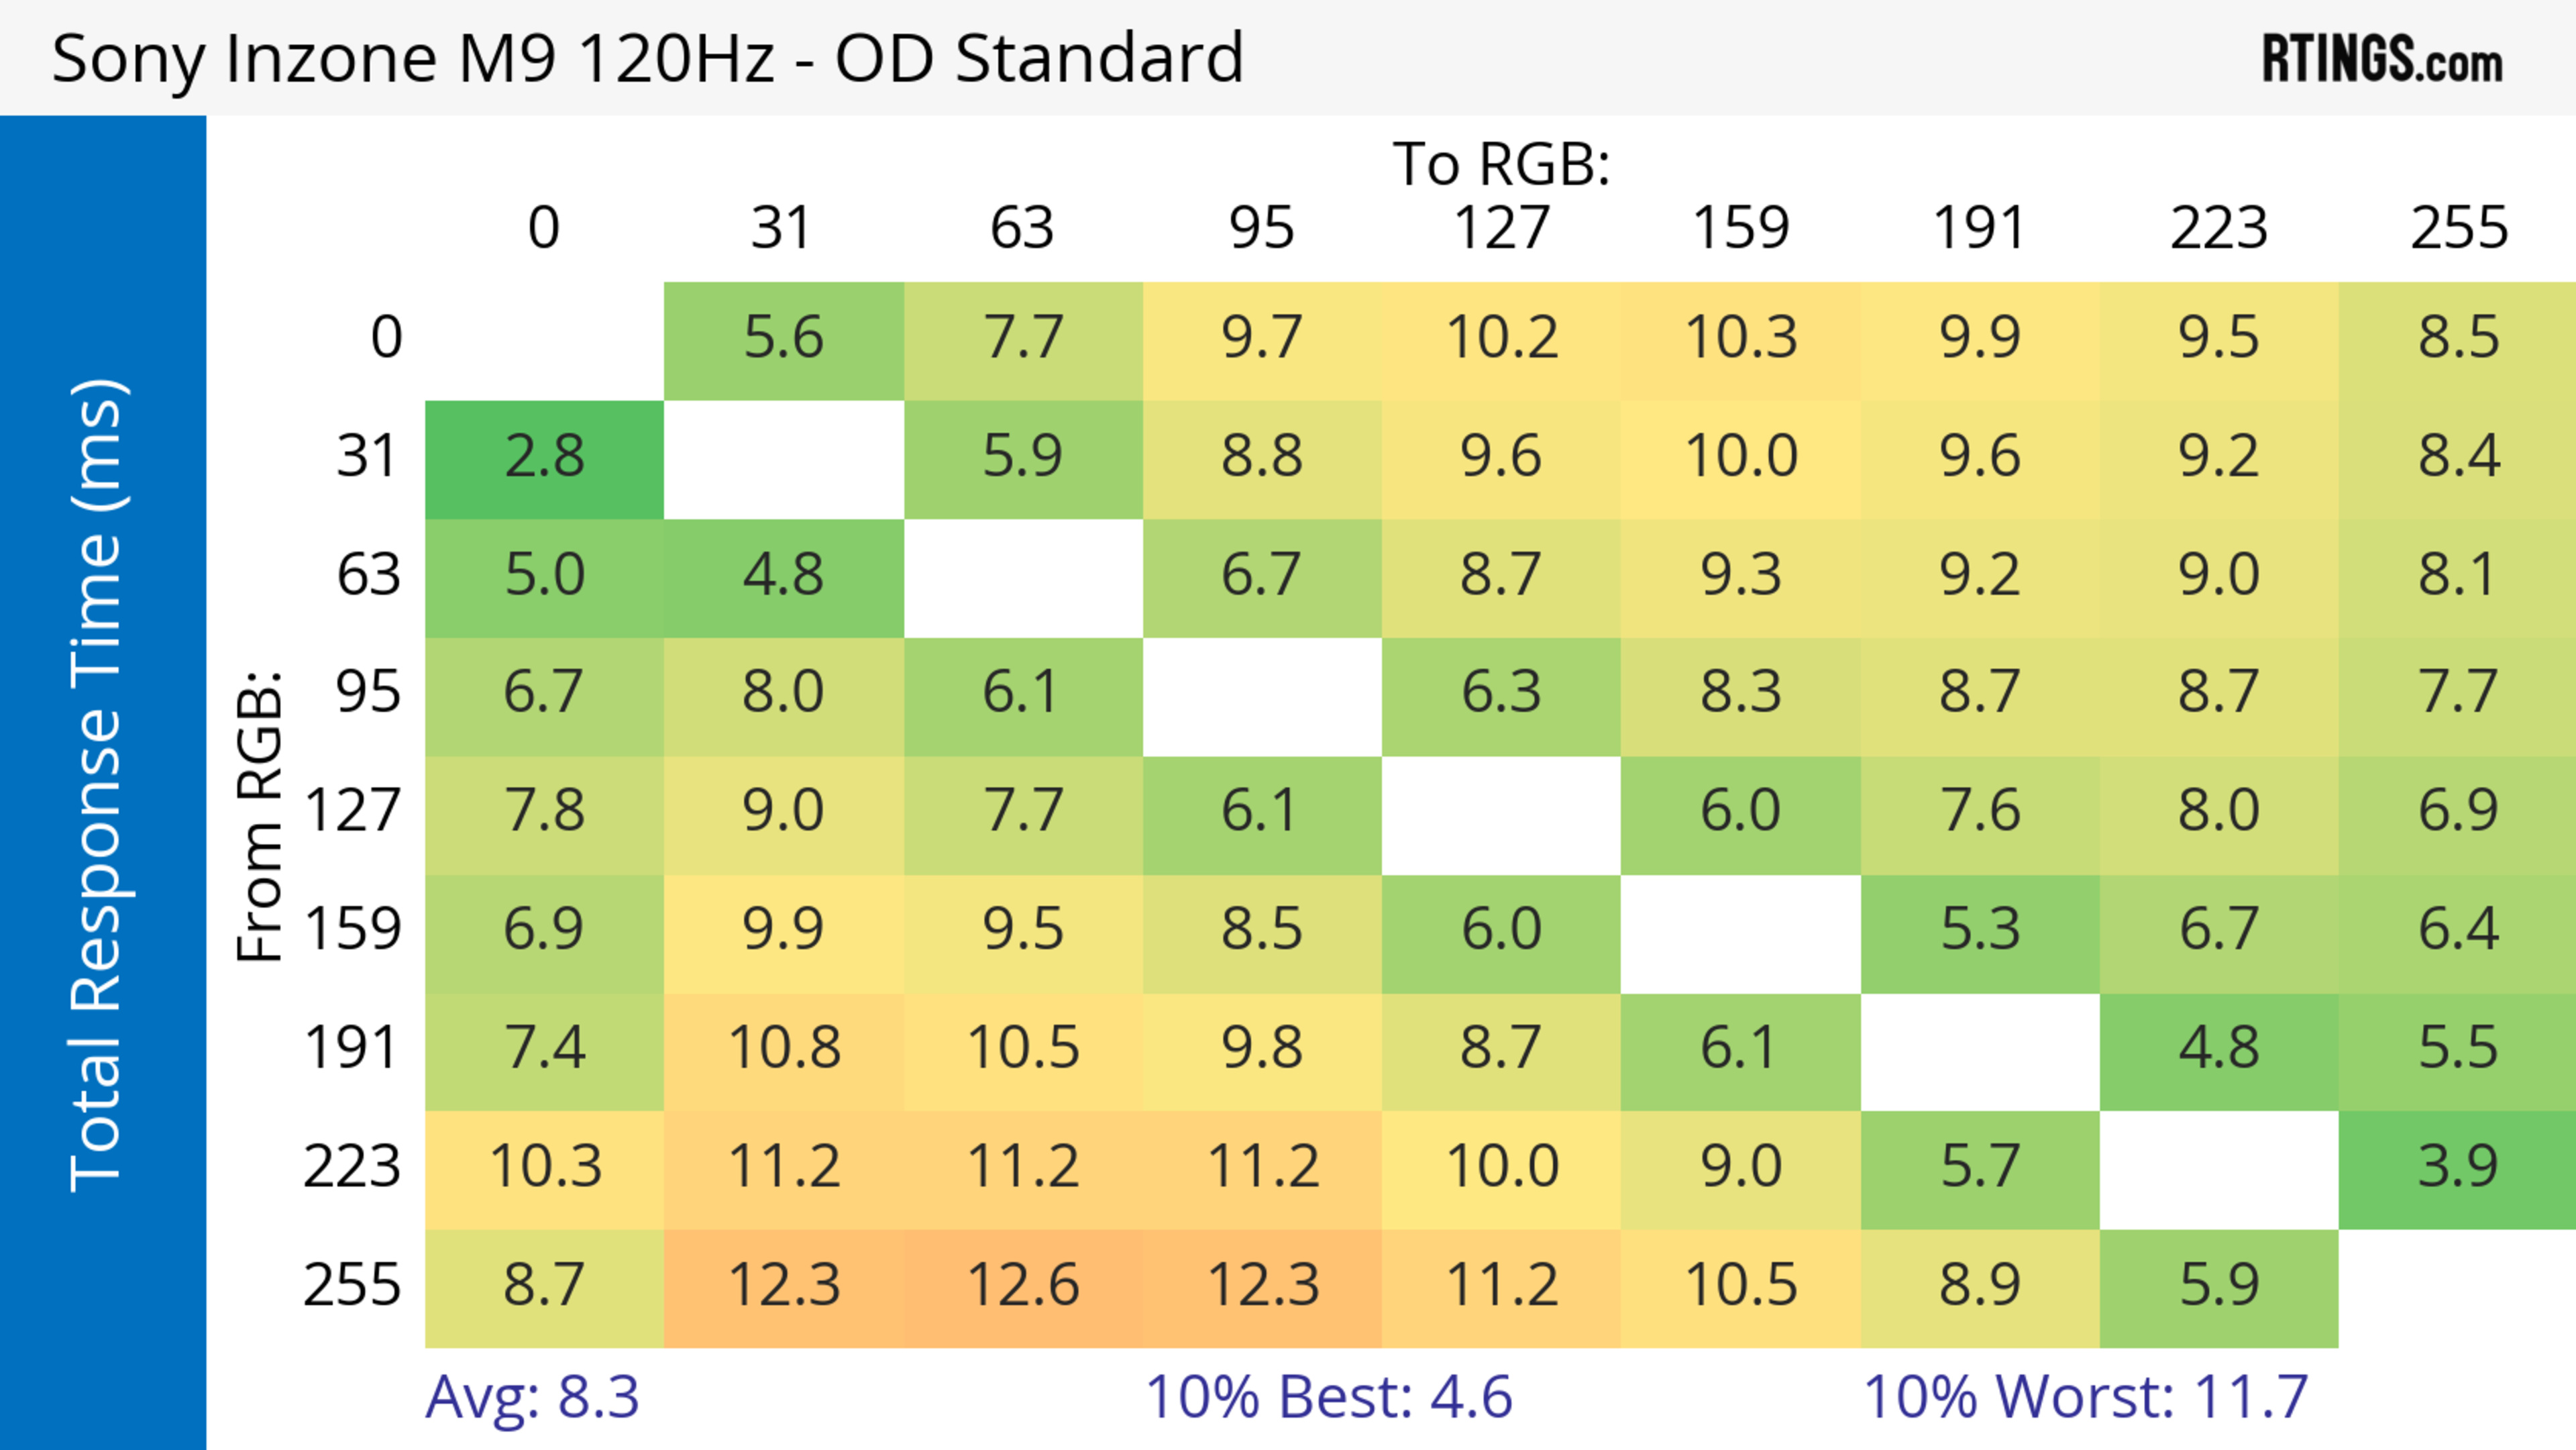Click the chart title Sony Inzone M9 text

click(647, 58)
